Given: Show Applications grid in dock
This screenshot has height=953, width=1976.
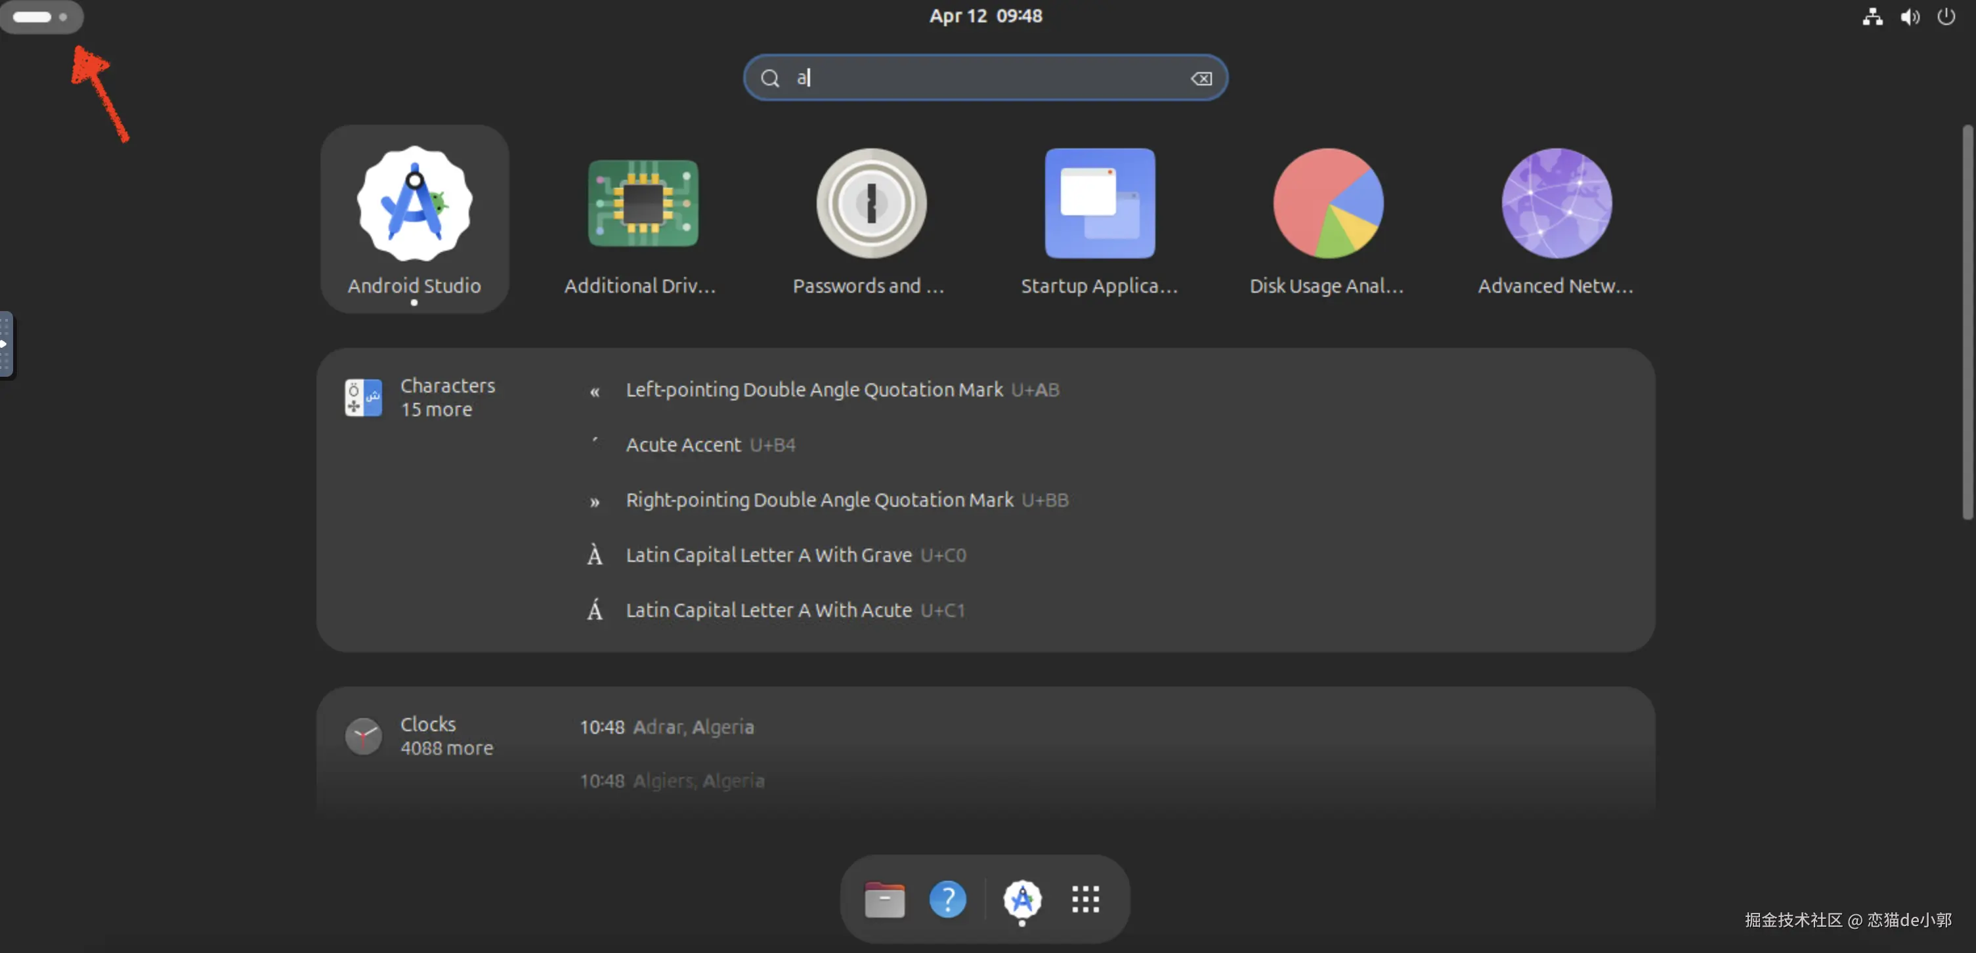Looking at the screenshot, I should pyautogui.click(x=1085, y=899).
